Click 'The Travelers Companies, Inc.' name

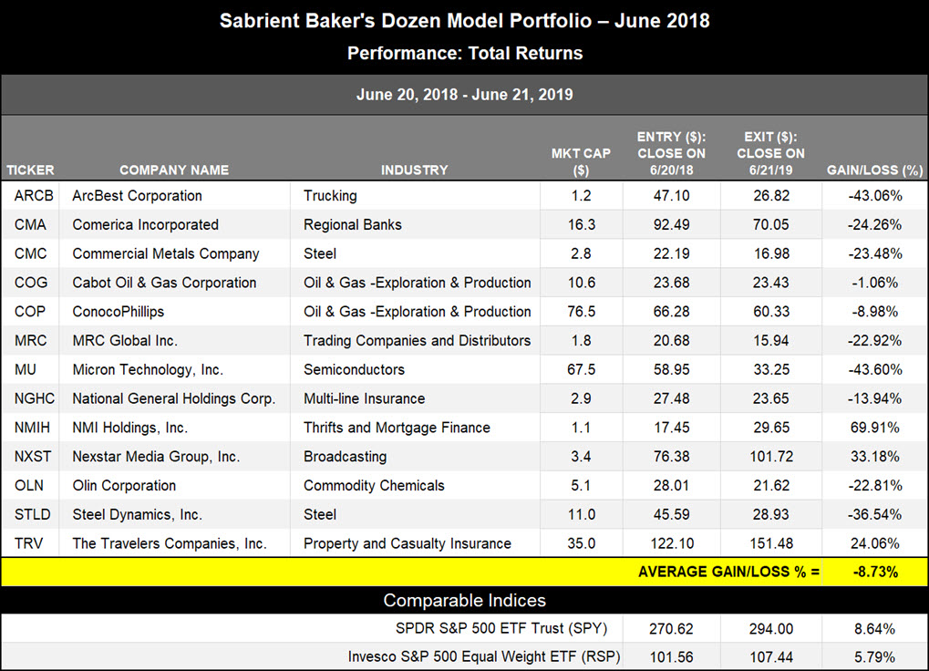coord(170,543)
